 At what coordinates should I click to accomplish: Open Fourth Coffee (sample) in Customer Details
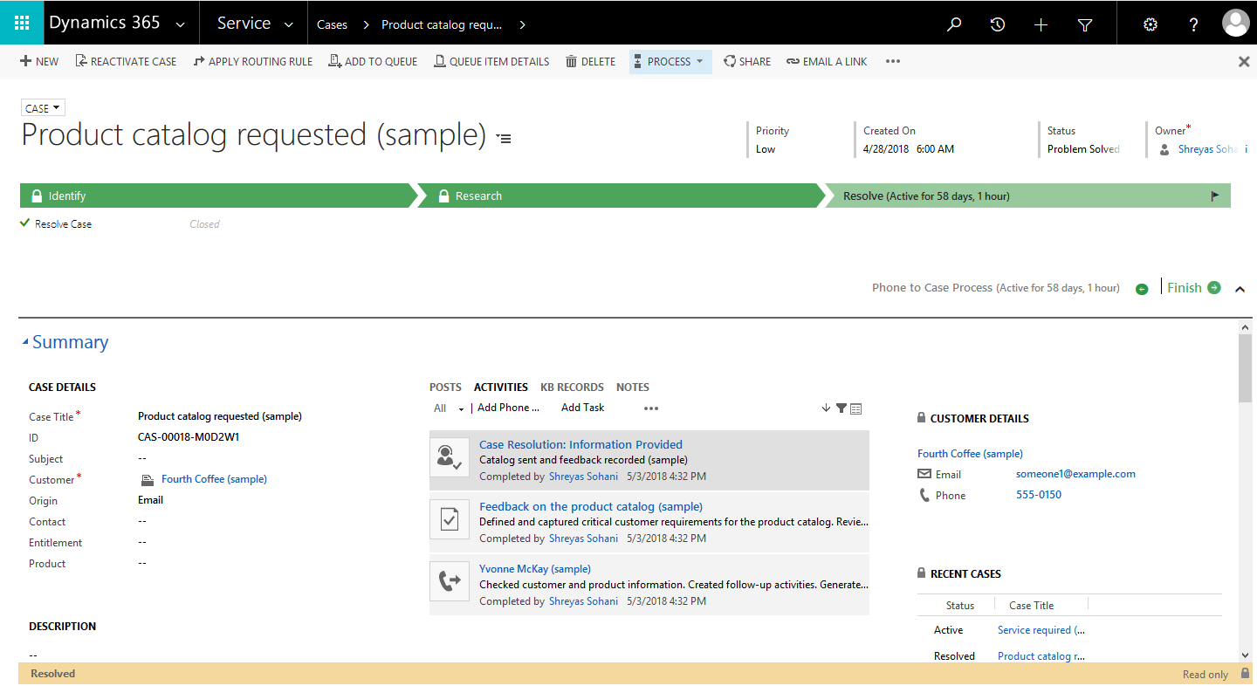[x=970, y=454]
